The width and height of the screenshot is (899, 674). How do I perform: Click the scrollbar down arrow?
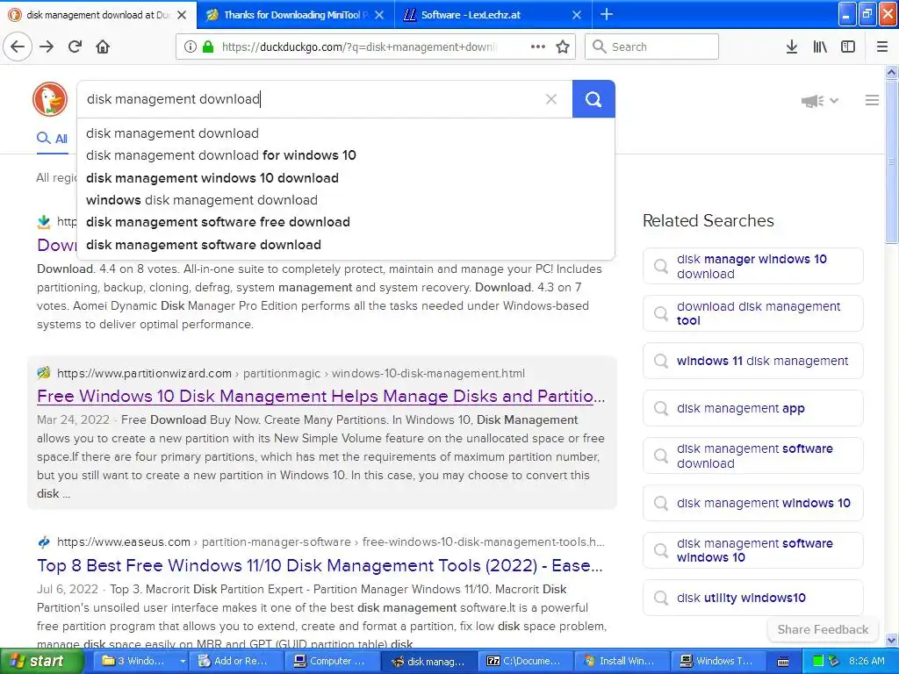tap(892, 640)
